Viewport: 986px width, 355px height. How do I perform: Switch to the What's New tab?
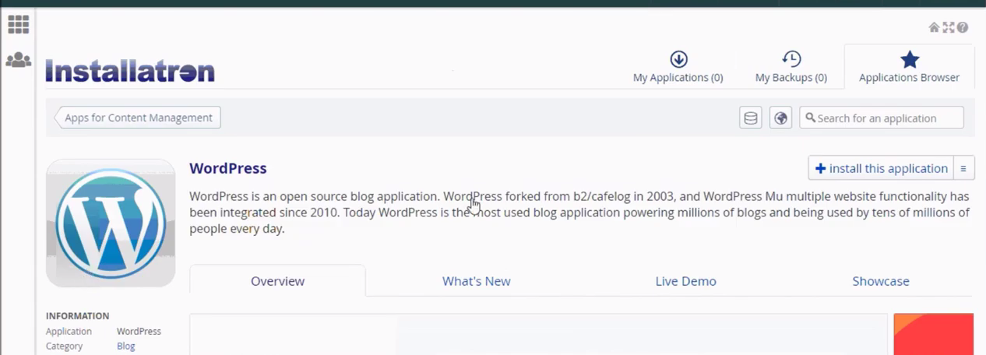477,281
